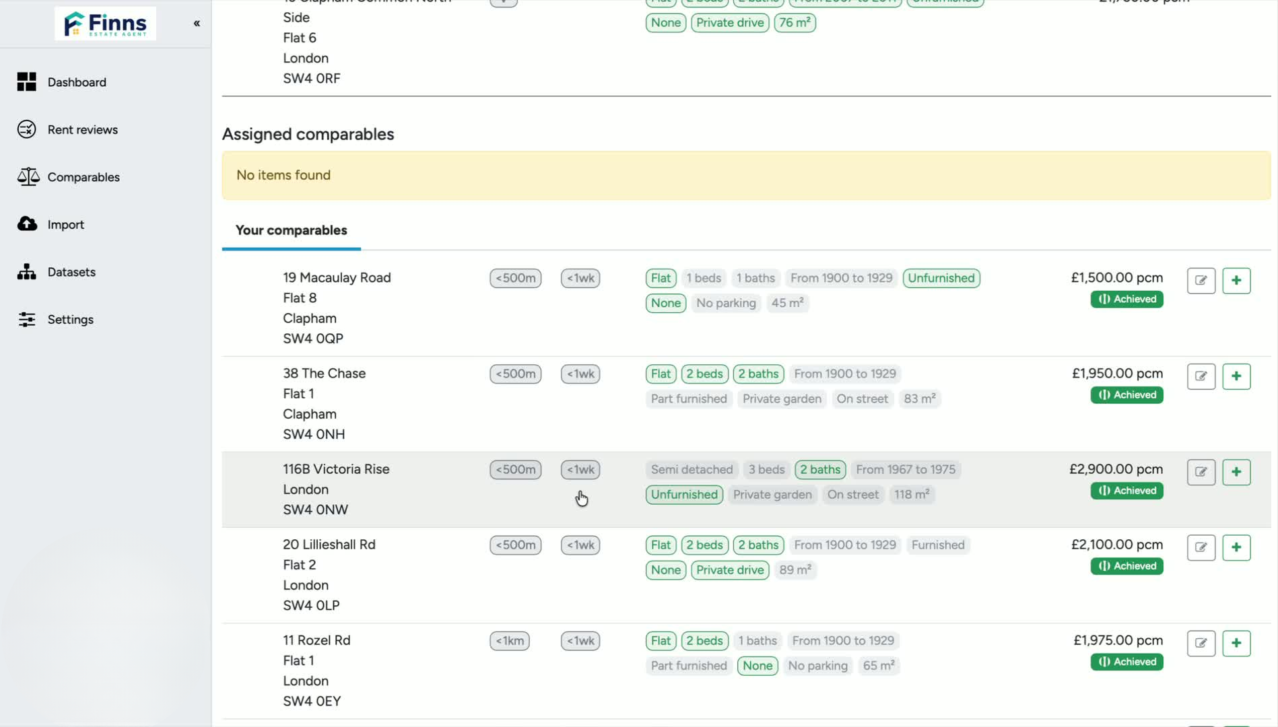Click Achieved badge for 38 The Chase

[1126, 394]
